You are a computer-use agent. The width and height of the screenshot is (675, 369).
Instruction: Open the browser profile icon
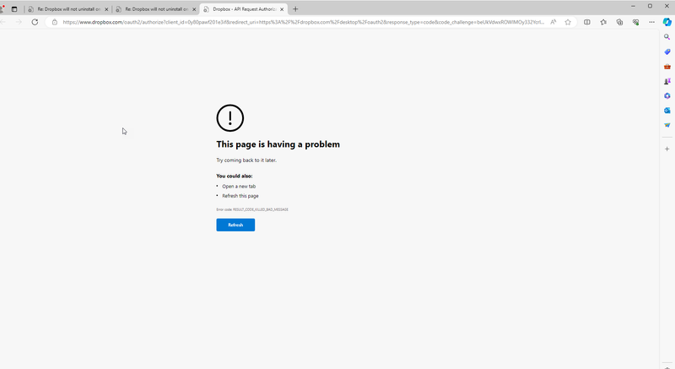tap(2, 9)
